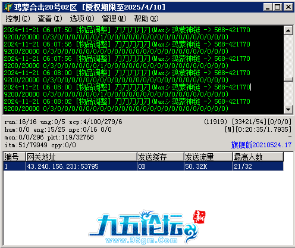The height and width of the screenshot is (248, 295).
Task: Maximize the 鸿蒙合击 server window
Action: pyautogui.click(x=277, y=7)
